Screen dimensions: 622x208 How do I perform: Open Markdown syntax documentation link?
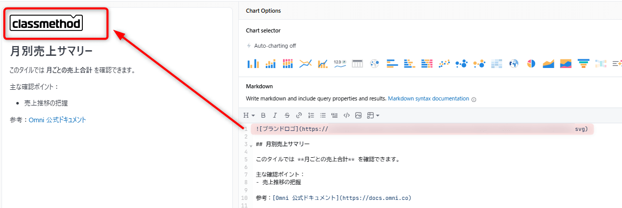click(428, 98)
